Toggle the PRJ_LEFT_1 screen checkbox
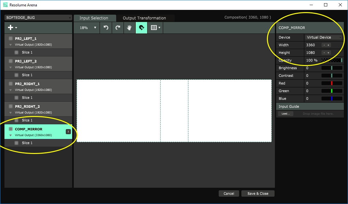The height and width of the screenshot is (204, 348). coord(11,39)
